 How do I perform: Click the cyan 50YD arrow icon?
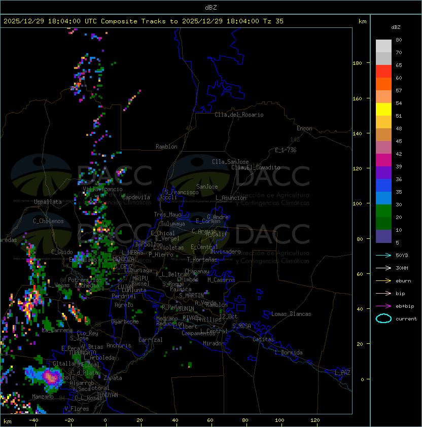click(x=383, y=255)
